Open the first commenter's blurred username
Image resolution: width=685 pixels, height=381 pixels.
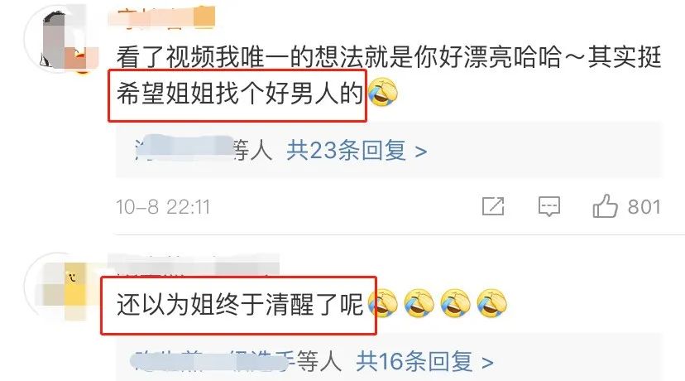161,17
